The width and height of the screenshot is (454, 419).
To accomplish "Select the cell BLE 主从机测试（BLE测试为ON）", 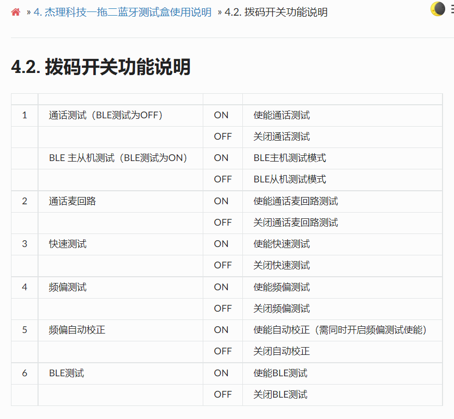I will [120, 158].
